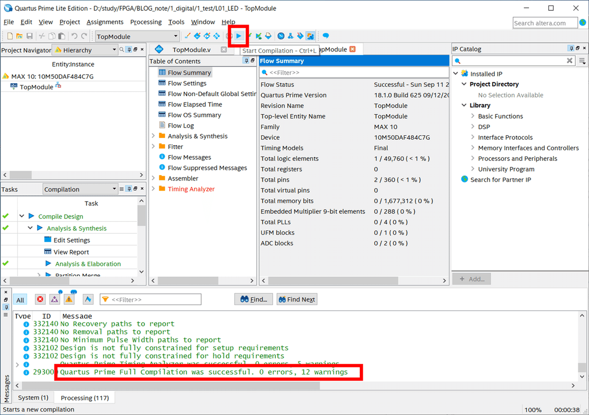589x415 pixels.
Task: Expand the Assembler report folder
Action: click(153, 178)
